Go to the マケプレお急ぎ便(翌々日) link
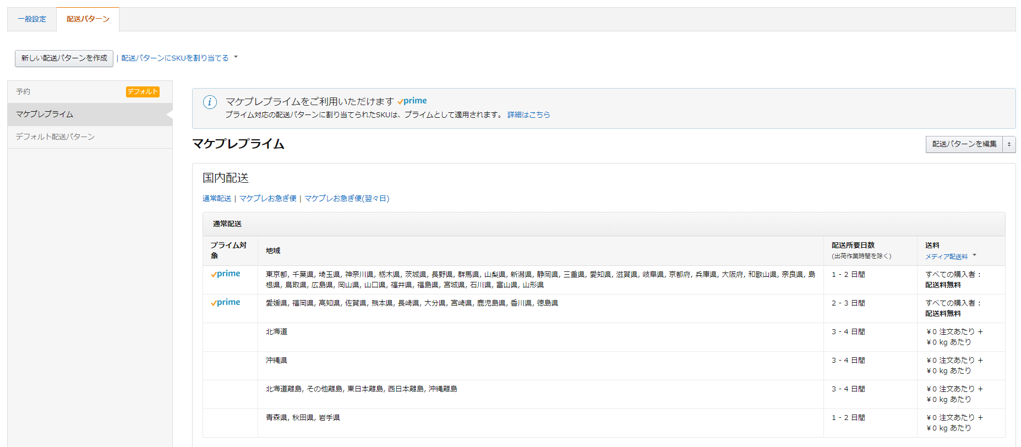The height and width of the screenshot is (447, 1021). click(347, 199)
